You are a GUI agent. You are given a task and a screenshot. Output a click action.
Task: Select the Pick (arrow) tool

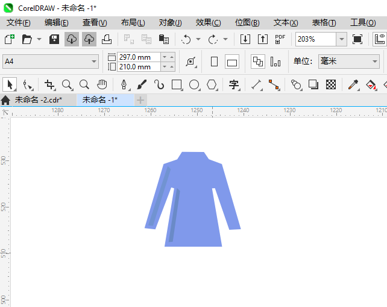[10, 84]
